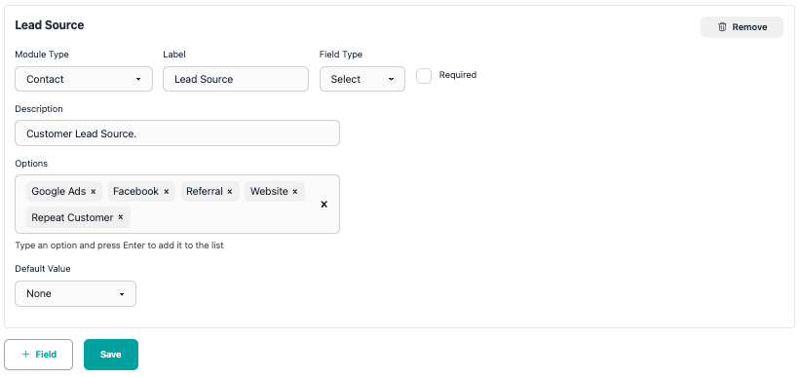Clear all options with the large X
Viewport: 801px width, 377px height.
click(324, 205)
